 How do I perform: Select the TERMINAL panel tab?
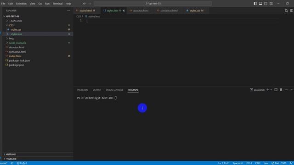click(133, 90)
